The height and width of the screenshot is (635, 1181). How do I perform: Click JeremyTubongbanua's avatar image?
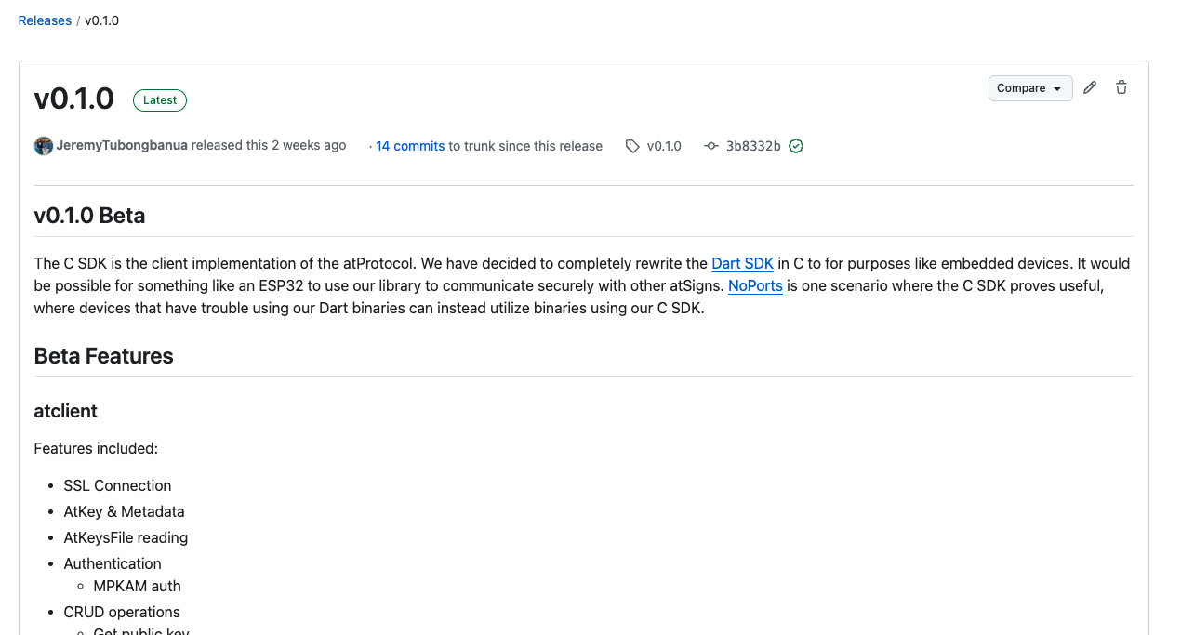click(x=44, y=146)
